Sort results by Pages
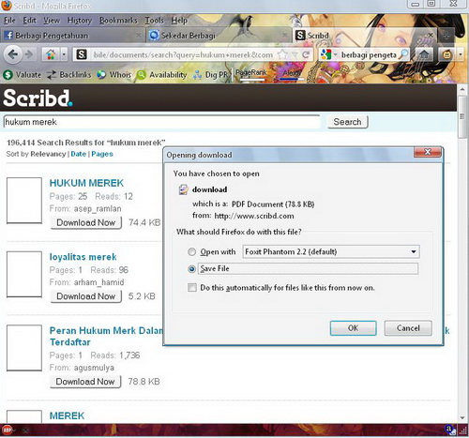Viewport: 469px width, 438px height. click(102, 154)
